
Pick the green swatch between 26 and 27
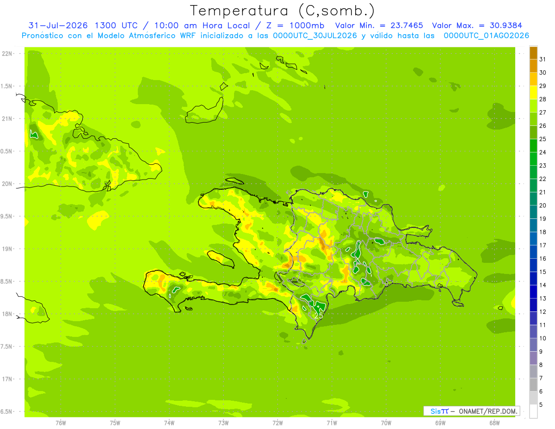coord(533,119)
